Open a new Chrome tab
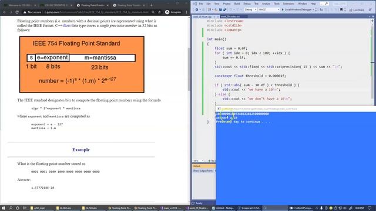Image resolution: width=376 pixels, height=211 pixels. pos(152,5)
